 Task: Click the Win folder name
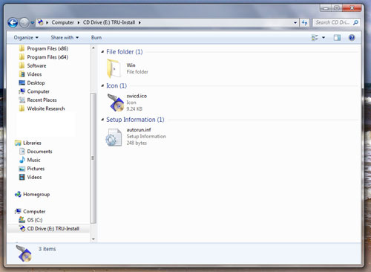131,65
